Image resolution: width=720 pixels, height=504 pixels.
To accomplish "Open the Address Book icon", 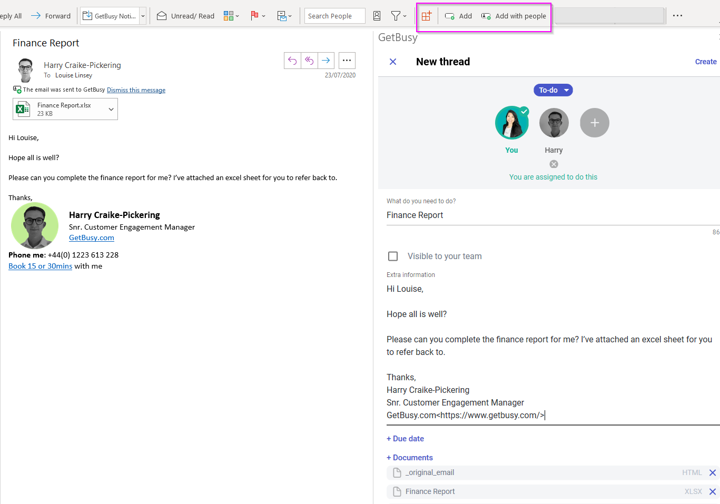I will [x=377, y=16].
